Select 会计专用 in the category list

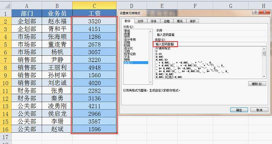click(x=130, y=40)
